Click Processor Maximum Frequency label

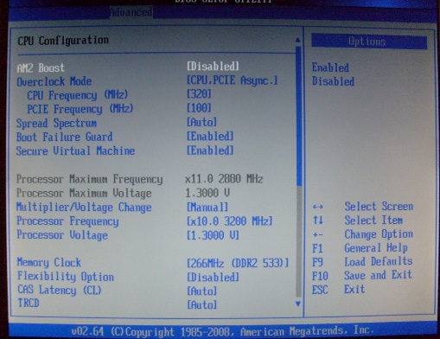click(90, 179)
